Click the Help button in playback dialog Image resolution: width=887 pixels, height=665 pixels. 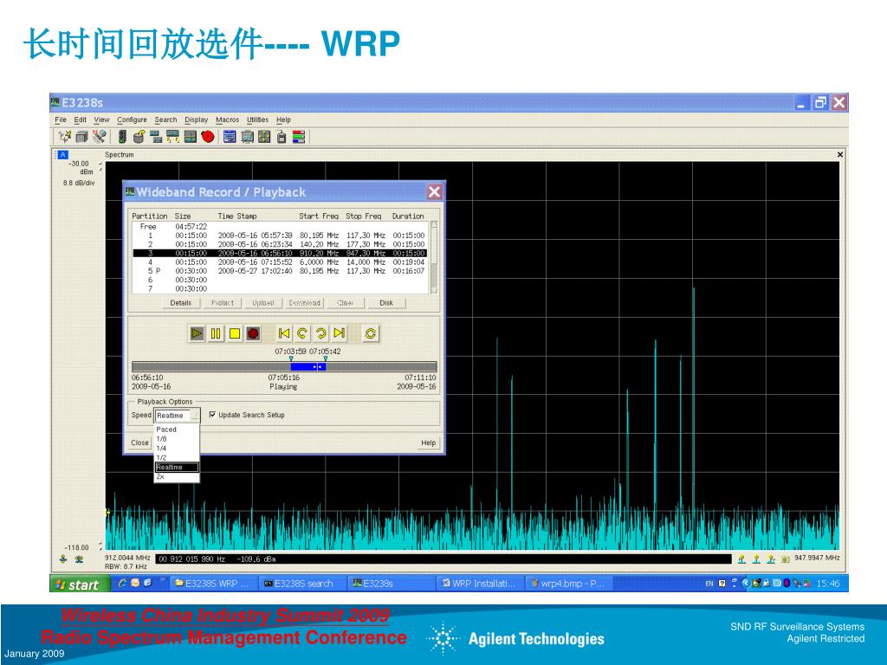[428, 442]
